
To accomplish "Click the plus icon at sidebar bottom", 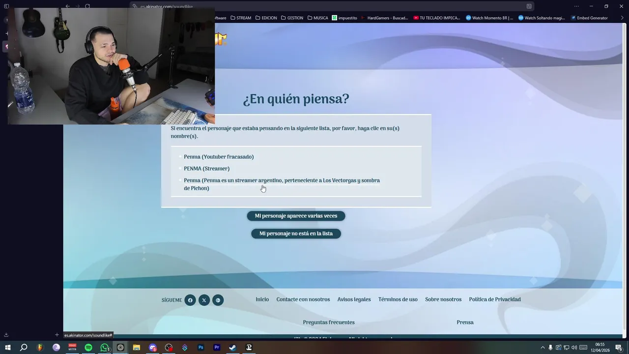I will [x=57, y=335].
